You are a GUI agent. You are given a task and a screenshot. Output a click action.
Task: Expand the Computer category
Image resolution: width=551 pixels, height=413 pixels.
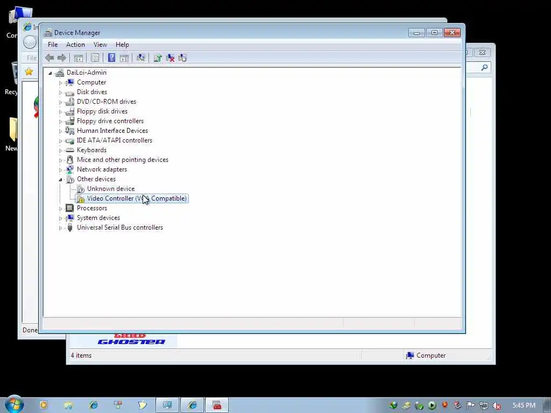pyautogui.click(x=60, y=83)
